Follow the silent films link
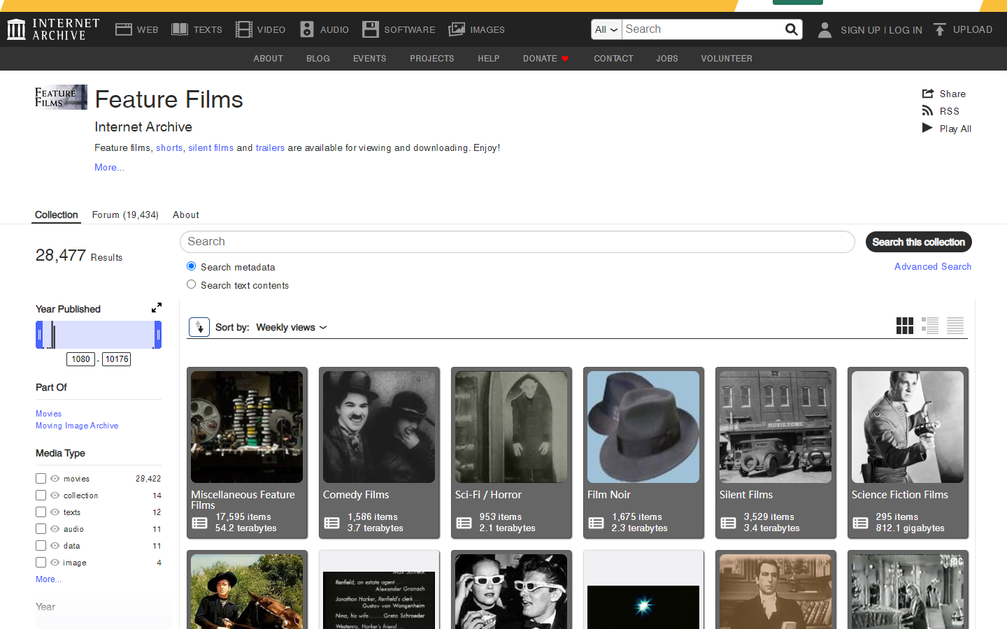The width and height of the screenshot is (1007, 629). click(x=211, y=147)
